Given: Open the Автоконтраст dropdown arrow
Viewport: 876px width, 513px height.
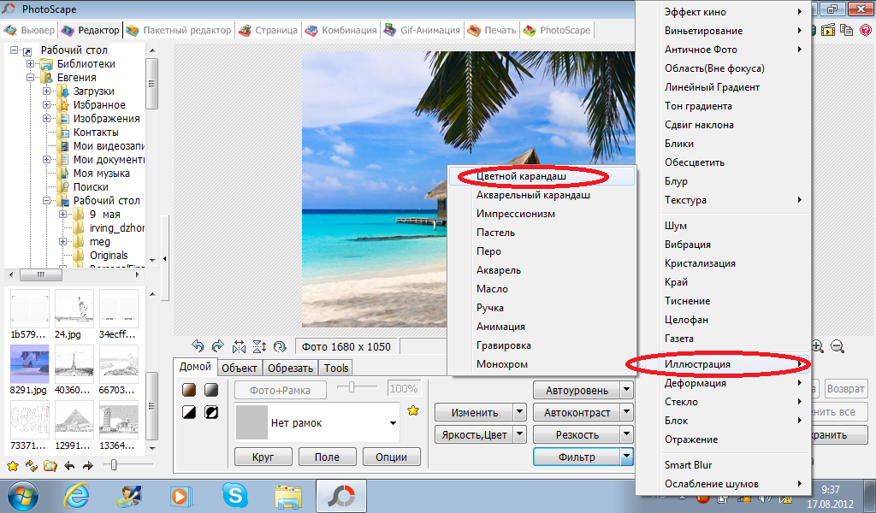Looking at the screenshot, I should (627, 412).
